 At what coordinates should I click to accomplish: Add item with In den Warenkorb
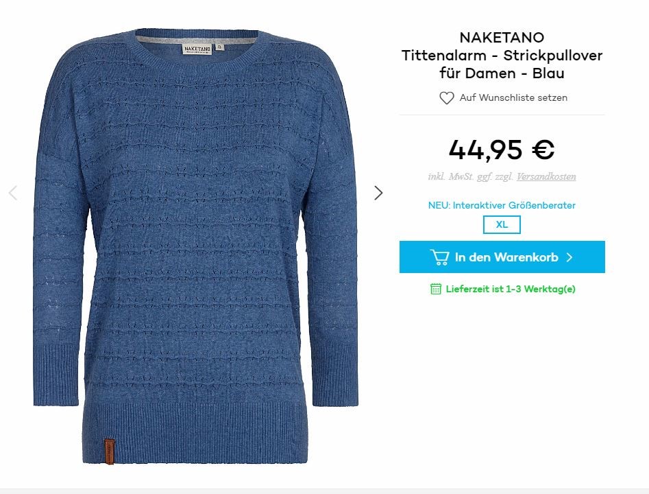(x=502, y=257)
